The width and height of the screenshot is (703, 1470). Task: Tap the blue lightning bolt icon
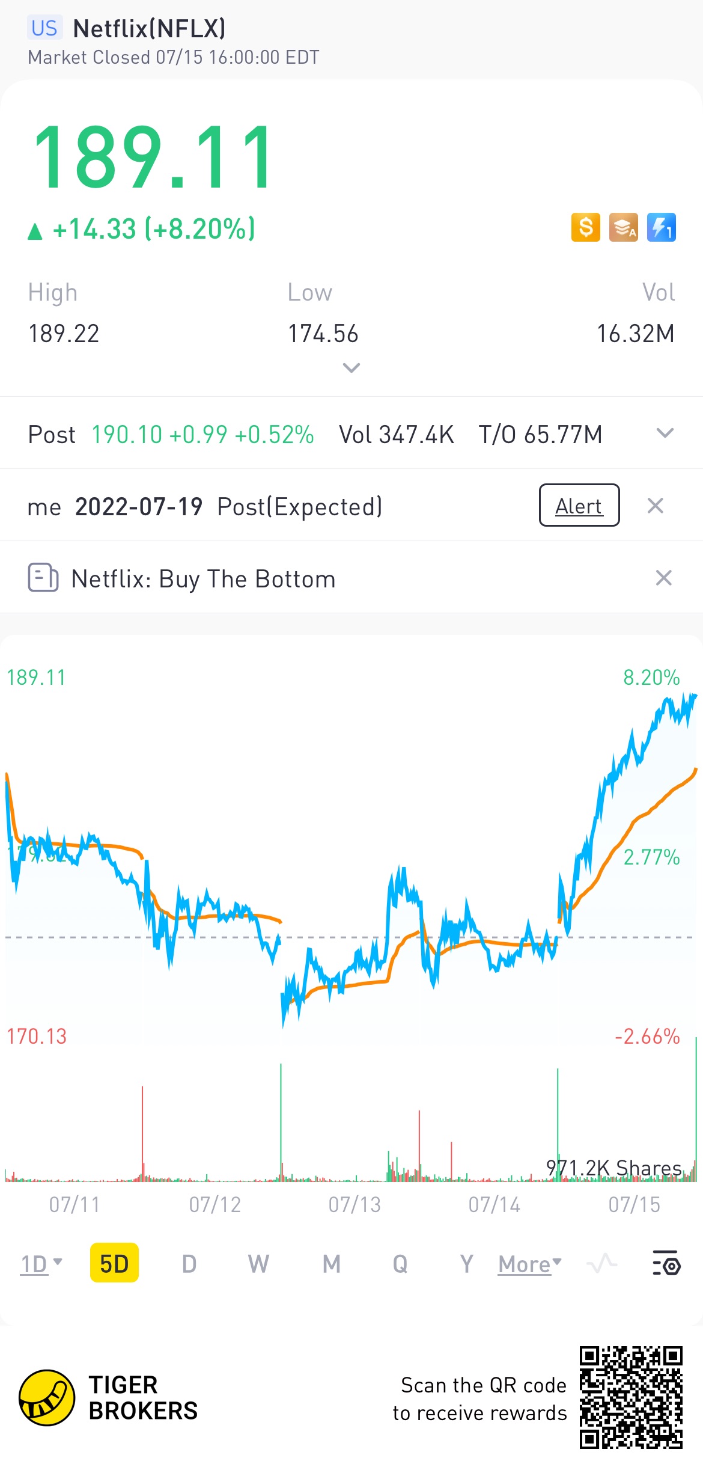tap(661, 228)
